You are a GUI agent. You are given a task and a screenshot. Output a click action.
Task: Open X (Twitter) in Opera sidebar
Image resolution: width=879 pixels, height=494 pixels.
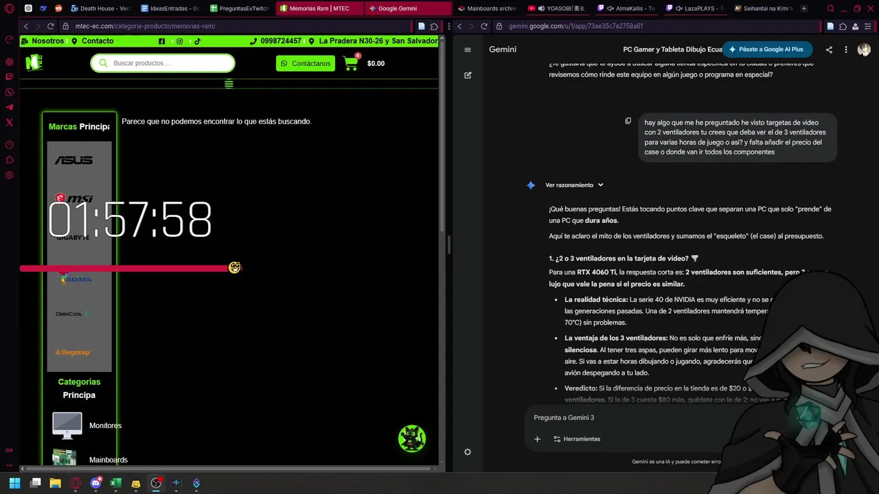pyautogui.click(x=10, y=122)
